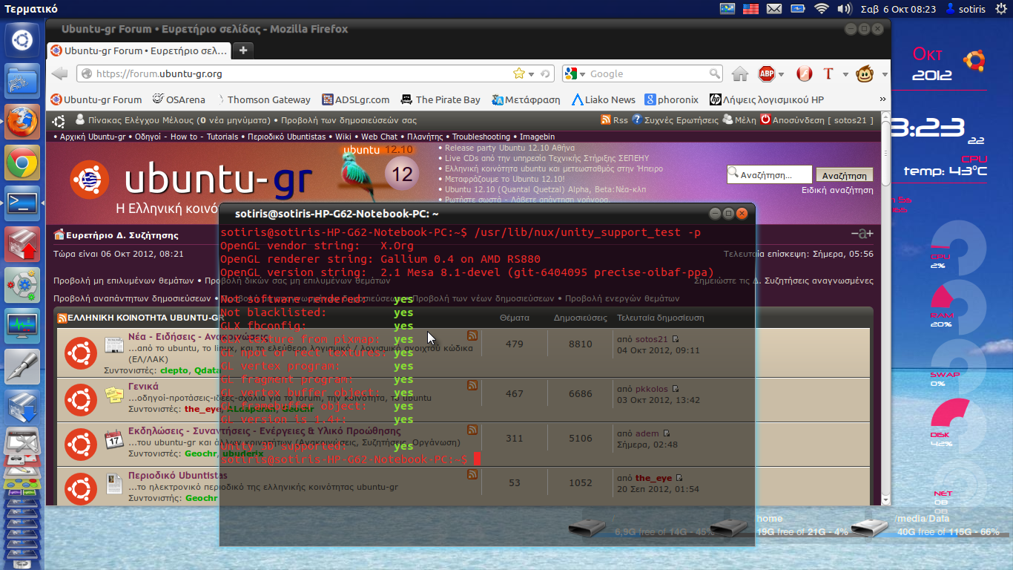This screenshot has width=1013, height=570.
Task: Open Release party Ubuntu 12.10 Αθήνα news link
Action: pos(509,148)
